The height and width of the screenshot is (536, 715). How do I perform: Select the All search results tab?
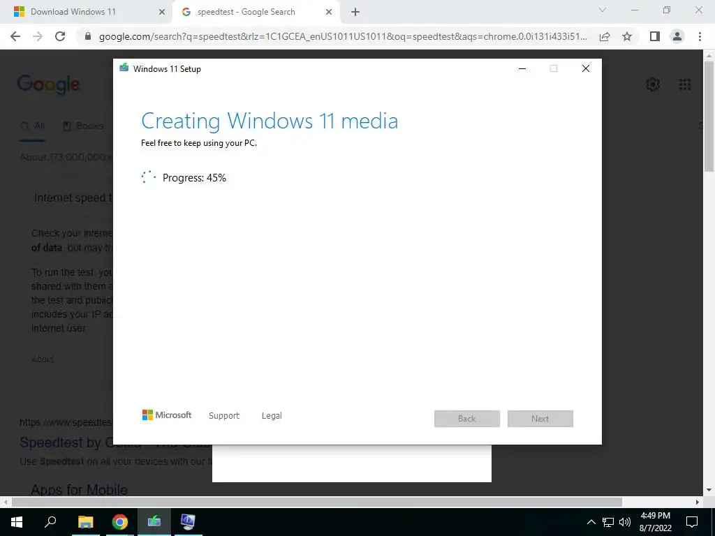(x=33, y=126)
